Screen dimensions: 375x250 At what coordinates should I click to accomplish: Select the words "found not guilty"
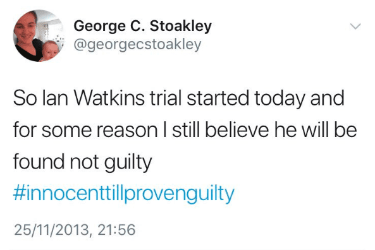click(82, 162)
